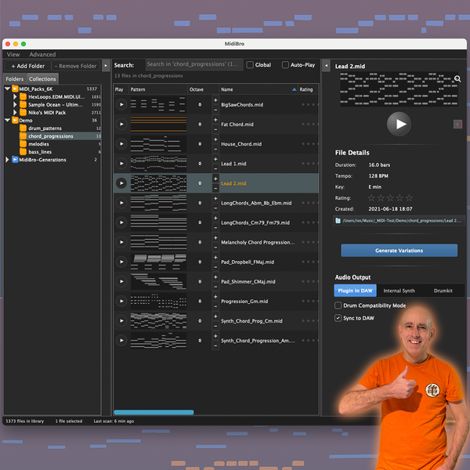Click Pad_Dropbell_FMaj.mid pattern thumbnail
Image resolution: width=470 pixels, height=470 pixels.
coord(158,262)
